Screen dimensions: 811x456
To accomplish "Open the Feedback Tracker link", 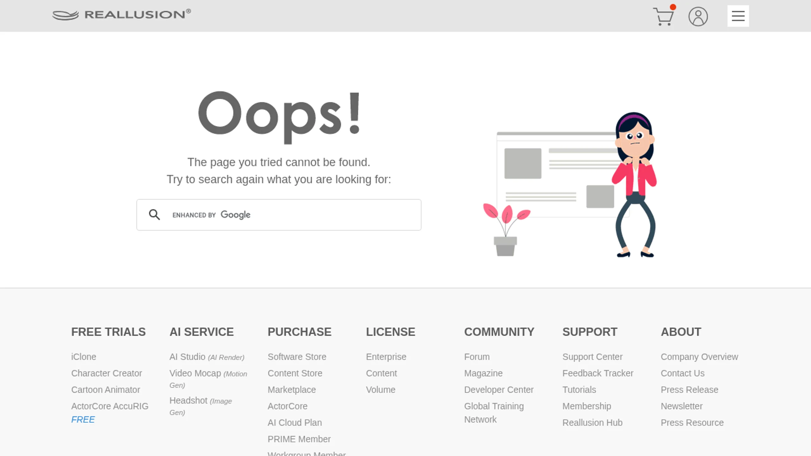I will [x=598, y=373].
